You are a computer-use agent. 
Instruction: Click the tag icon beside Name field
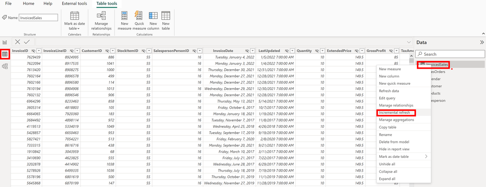(4, 17)
